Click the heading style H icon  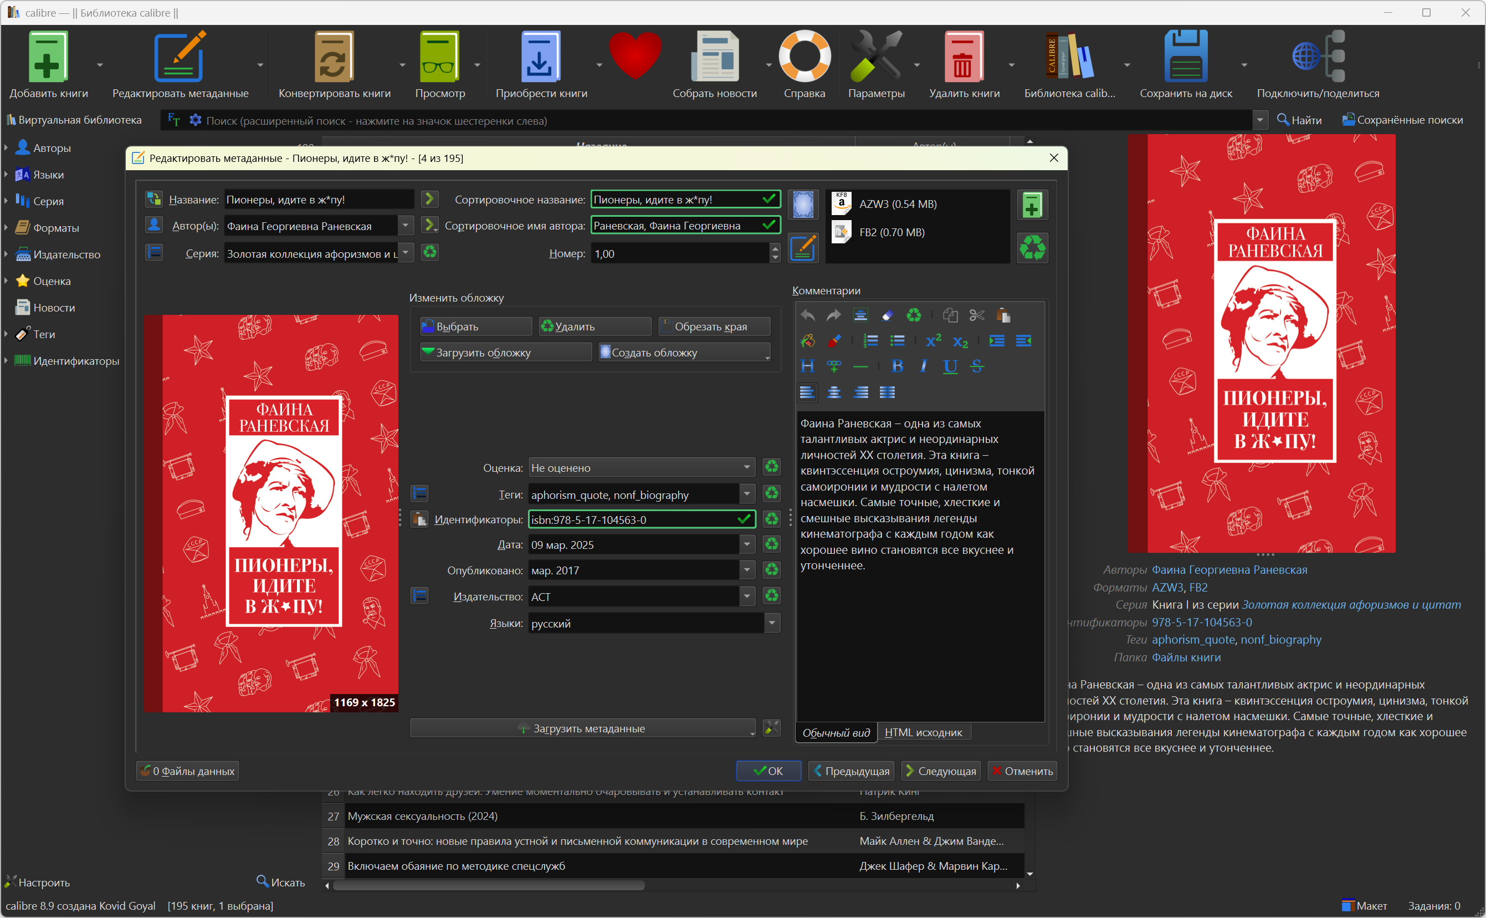(x=807, y=366)
